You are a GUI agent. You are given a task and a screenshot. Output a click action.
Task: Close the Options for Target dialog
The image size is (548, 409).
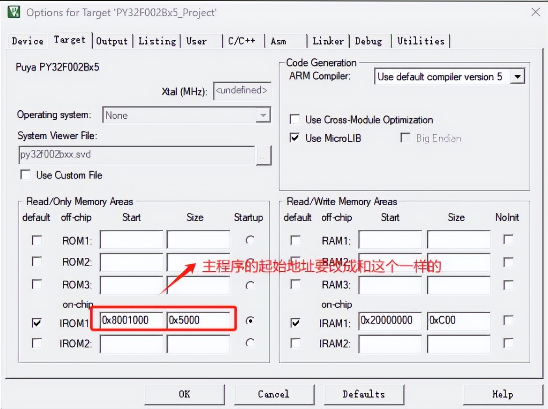point(535,12)
